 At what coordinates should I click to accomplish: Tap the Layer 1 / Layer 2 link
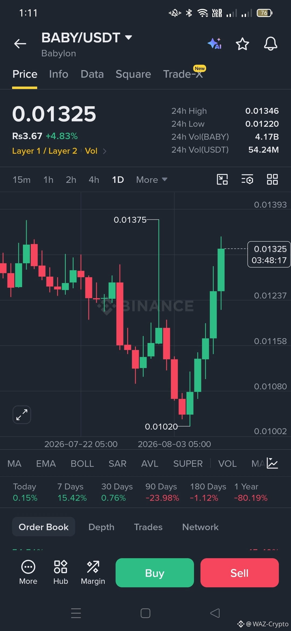(x=45, y=151)
